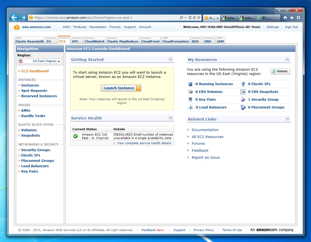
Task: Click the page refresh icon in address bar
Action: (194, 18)
